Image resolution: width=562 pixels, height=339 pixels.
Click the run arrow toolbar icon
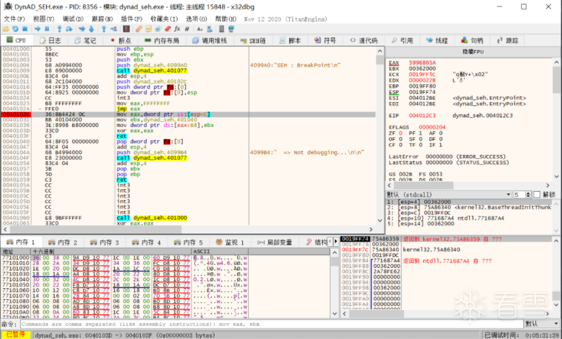[x=37, y=29]
